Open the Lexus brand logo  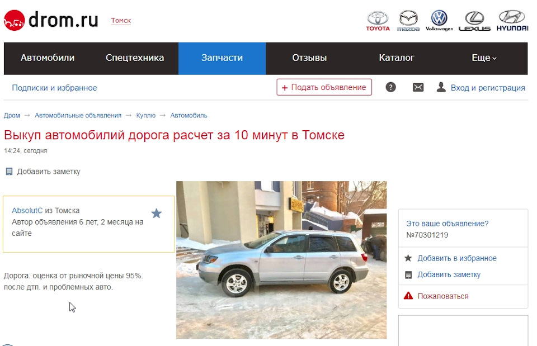click(x=475, y=21)
